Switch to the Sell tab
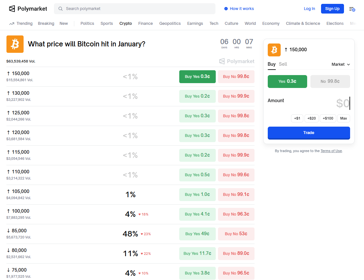This screenshot has height=280, width=364. (283, 64)
